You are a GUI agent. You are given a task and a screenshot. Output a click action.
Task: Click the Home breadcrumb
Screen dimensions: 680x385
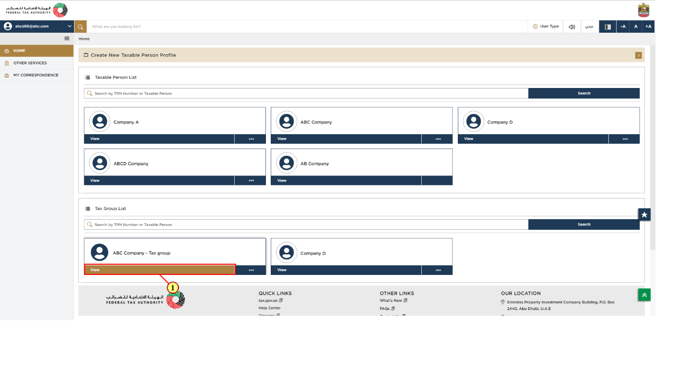click(x=84, y=39)
